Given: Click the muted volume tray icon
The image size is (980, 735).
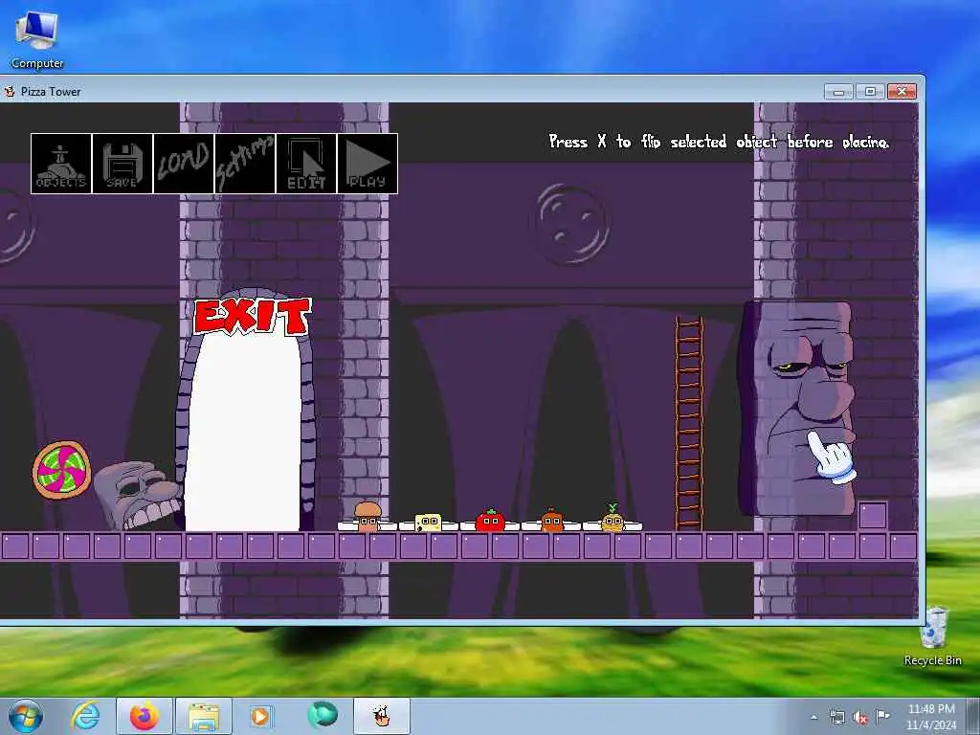Looking at the screenshot, I should click(x=860, y=717).
